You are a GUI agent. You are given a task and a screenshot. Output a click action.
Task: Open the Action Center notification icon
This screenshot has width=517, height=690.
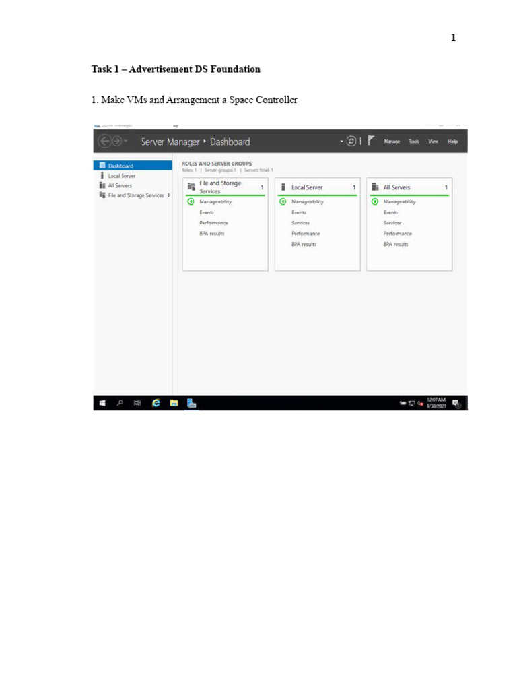coord(456,403)
